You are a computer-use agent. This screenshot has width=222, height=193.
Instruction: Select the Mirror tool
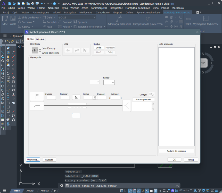8,57
